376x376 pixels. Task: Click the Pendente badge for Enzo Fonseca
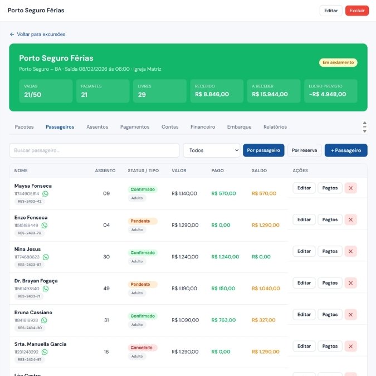click(x=143, y=221)
